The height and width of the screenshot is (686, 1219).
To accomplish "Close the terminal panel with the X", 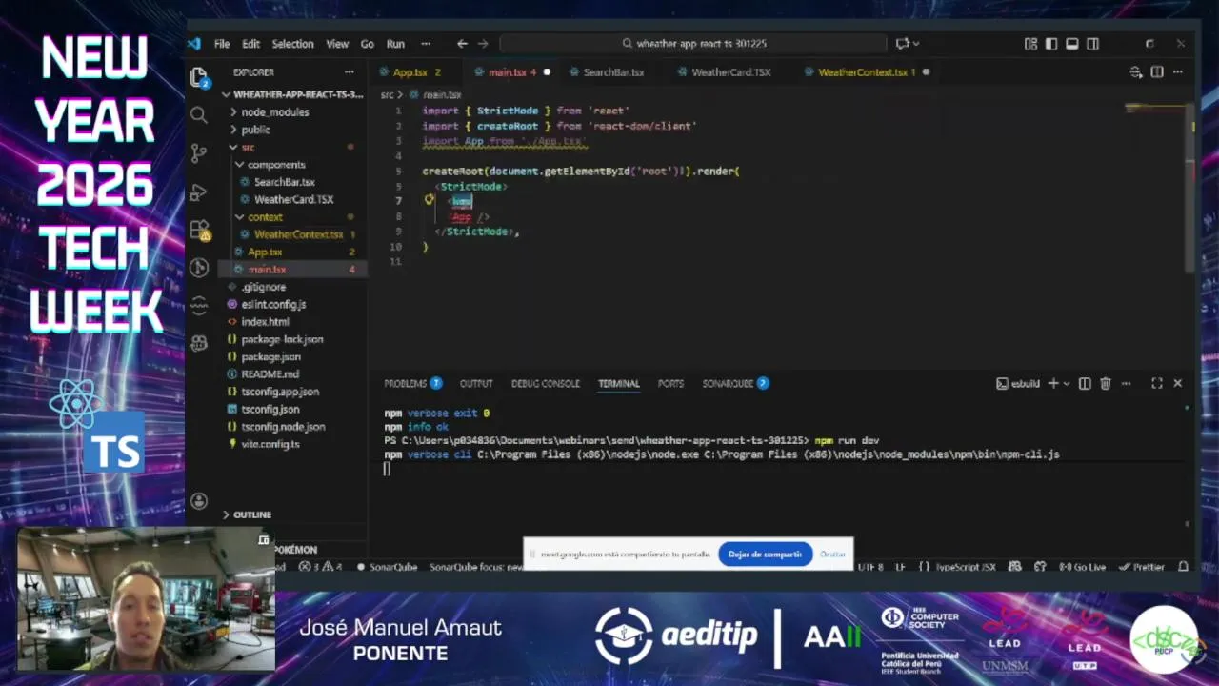I will [x=1178, y=383].
